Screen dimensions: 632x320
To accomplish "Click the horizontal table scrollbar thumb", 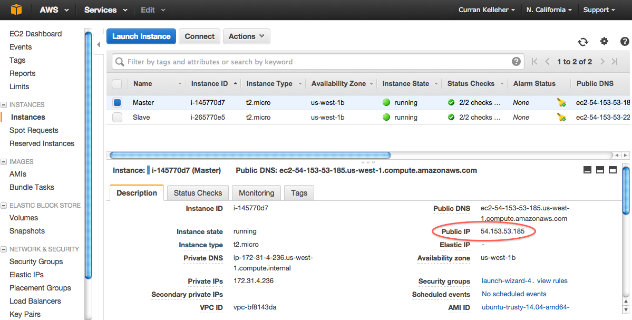I will tap(250, 155).
